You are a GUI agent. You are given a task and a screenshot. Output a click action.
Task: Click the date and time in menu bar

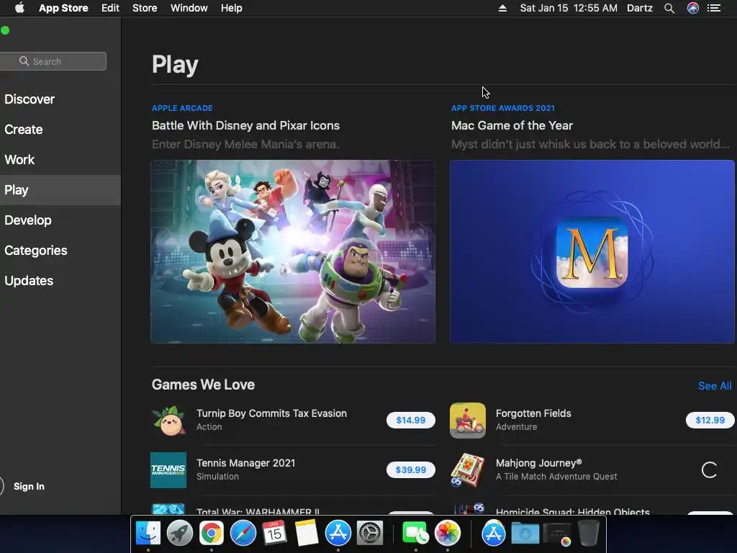pyautogui.click(x=569, y=8)
